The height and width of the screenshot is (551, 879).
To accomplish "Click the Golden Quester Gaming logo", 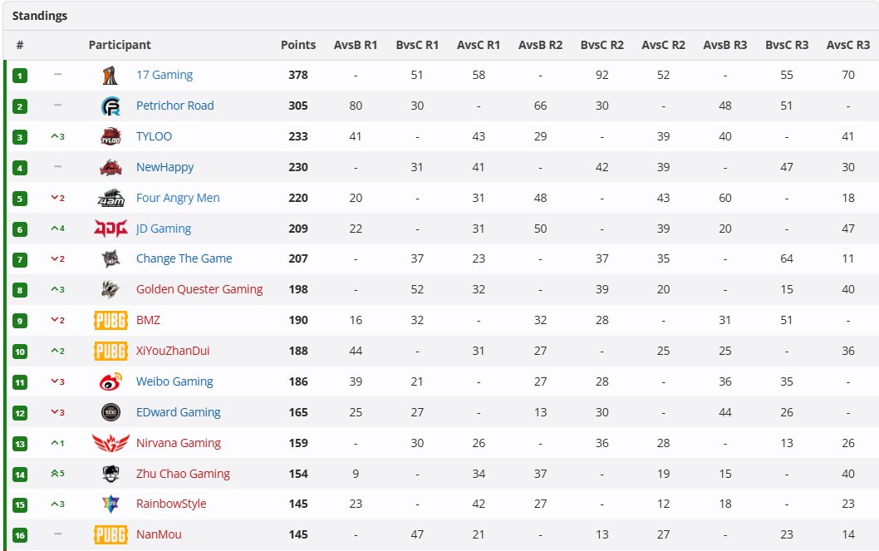I will pos(110,290).
